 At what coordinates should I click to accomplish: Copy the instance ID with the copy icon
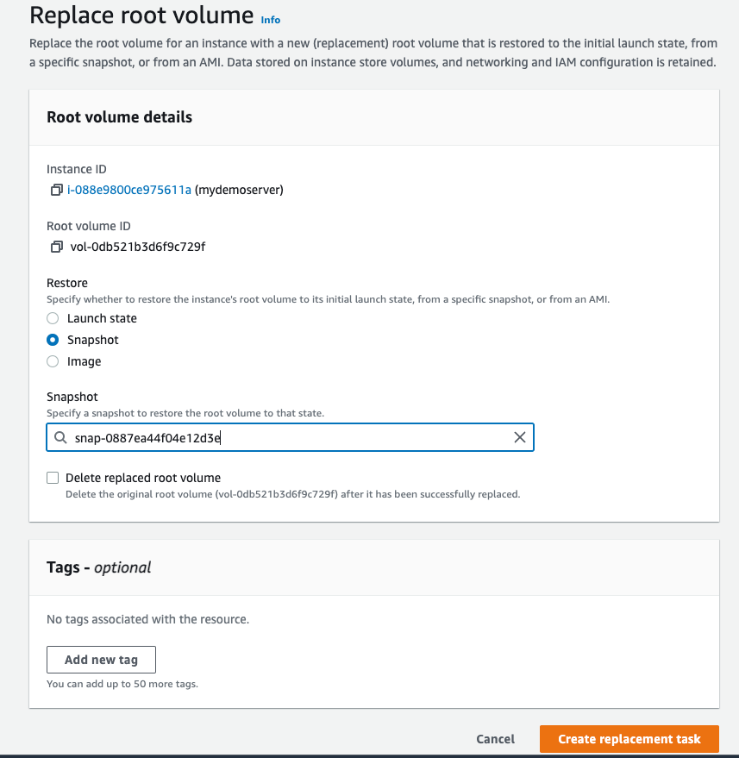[x=57, y=190]
